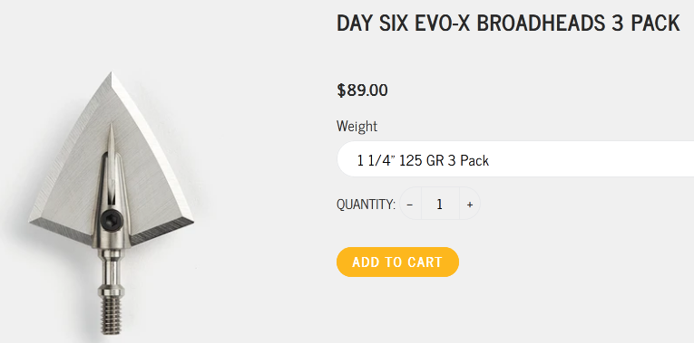Click the Day Six Evo-X Broadheads title

(508, 23)
